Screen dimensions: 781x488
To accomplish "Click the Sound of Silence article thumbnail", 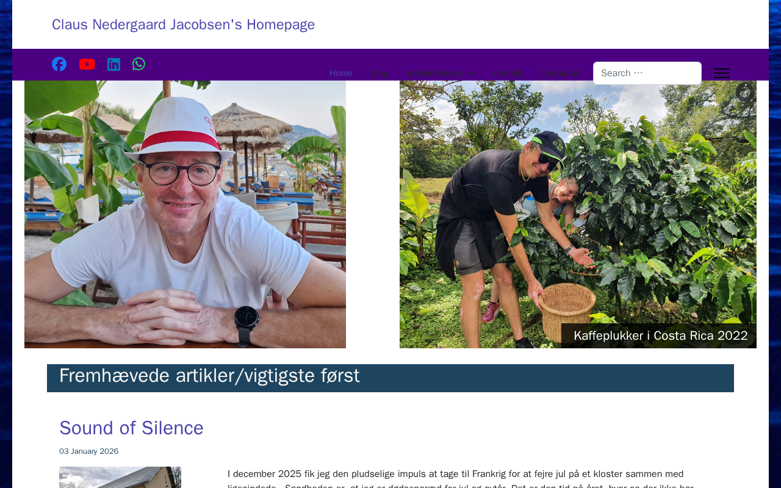I will [x=120, y=477].
